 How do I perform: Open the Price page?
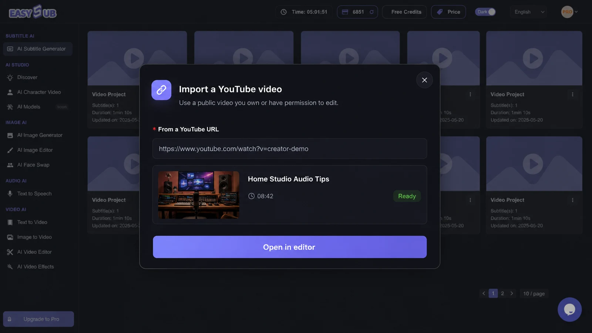(448, 12)
